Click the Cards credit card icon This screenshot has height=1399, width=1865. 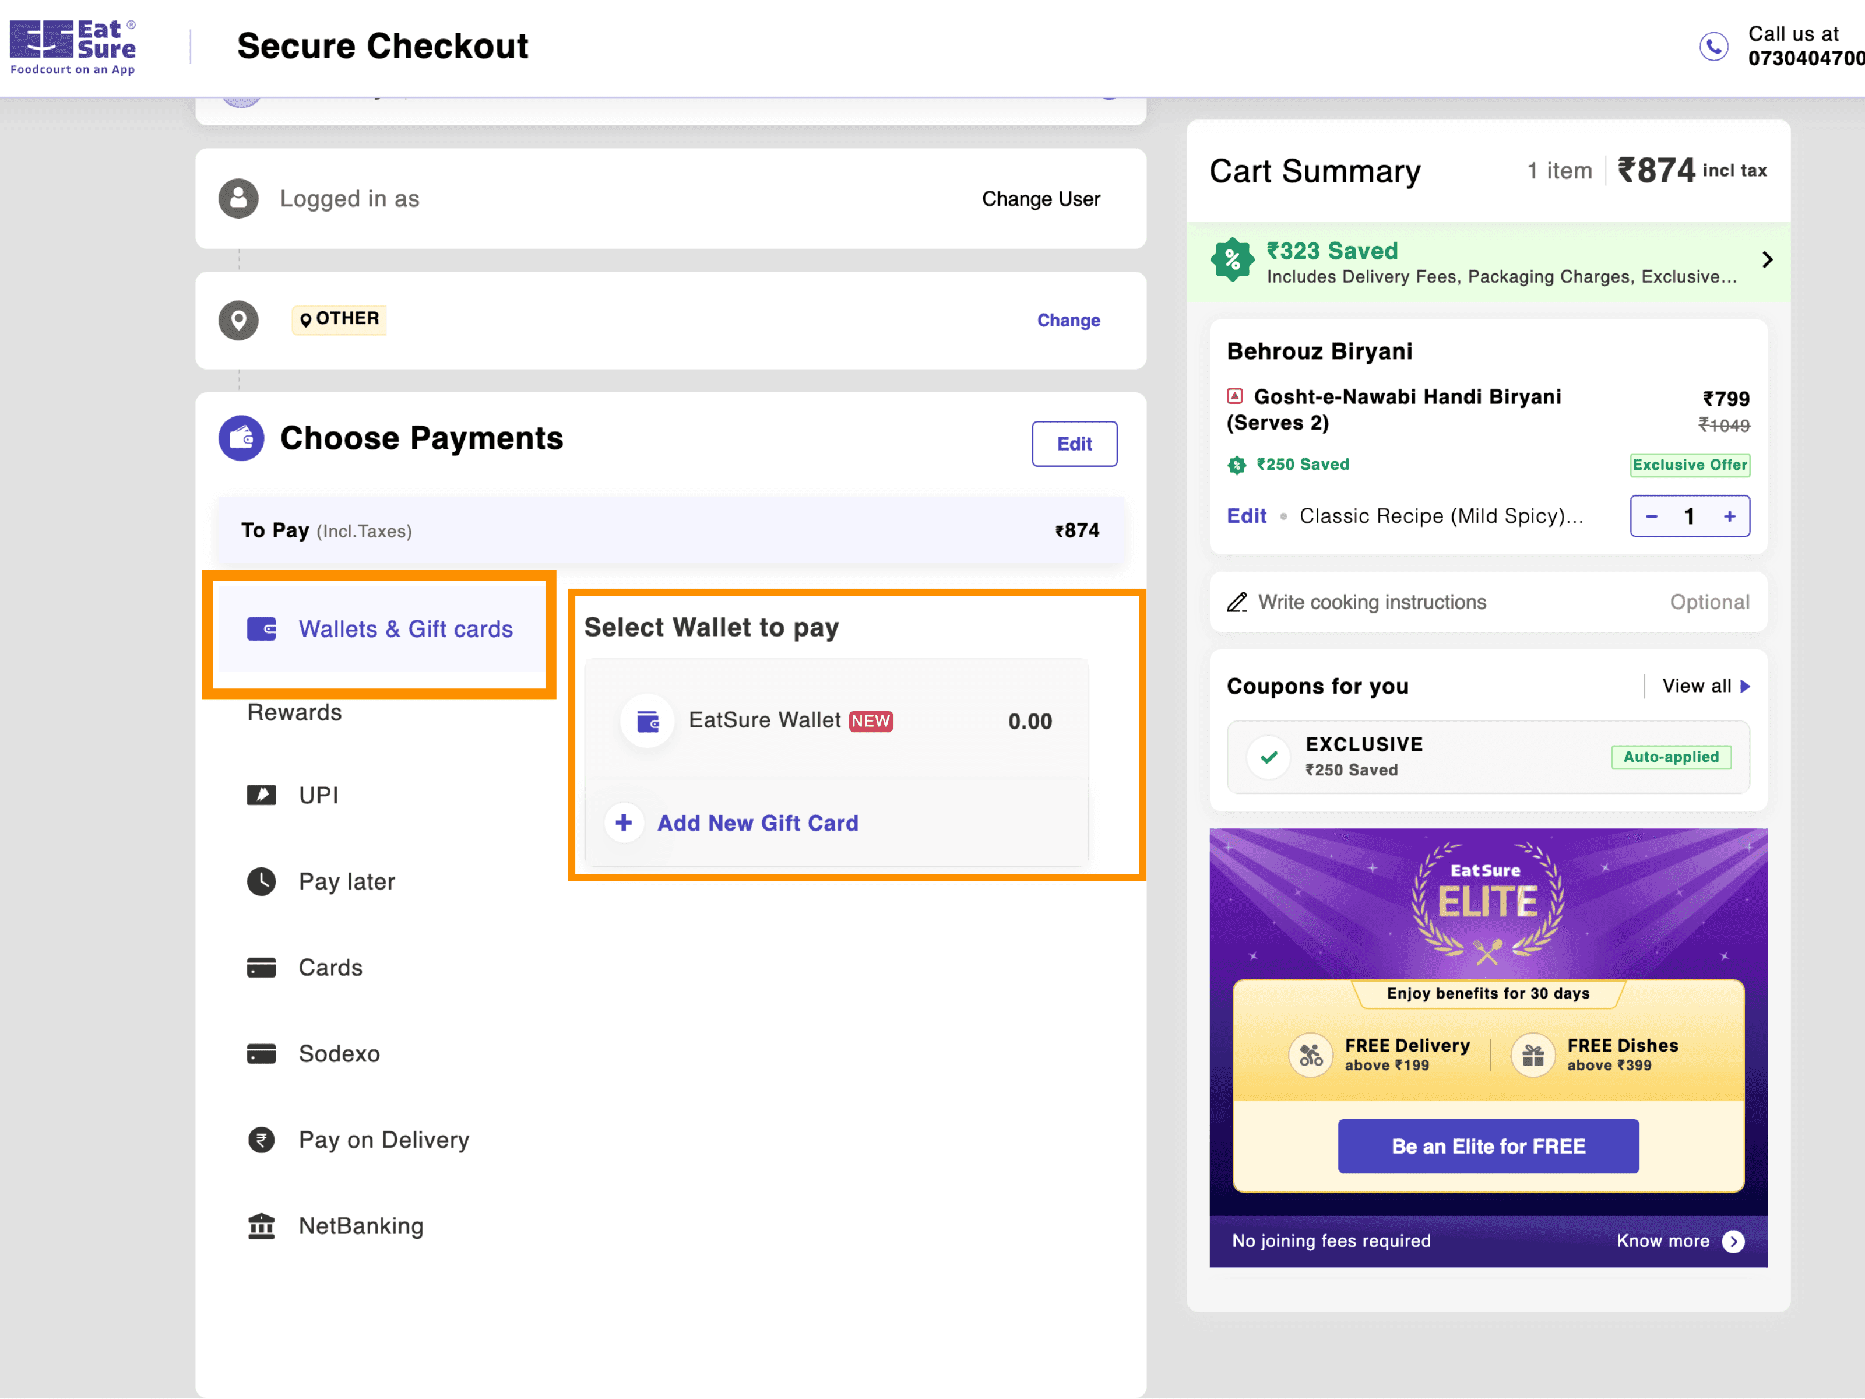tap(261, 967)
